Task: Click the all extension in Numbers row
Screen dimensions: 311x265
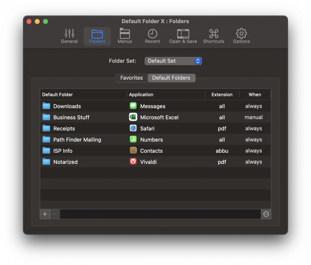Action: point(222,140)
